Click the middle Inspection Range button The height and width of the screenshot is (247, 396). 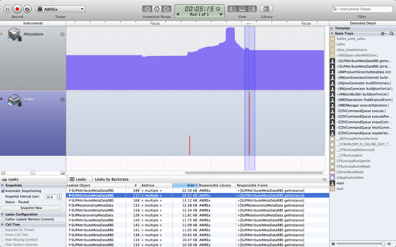tap(157, 9)
